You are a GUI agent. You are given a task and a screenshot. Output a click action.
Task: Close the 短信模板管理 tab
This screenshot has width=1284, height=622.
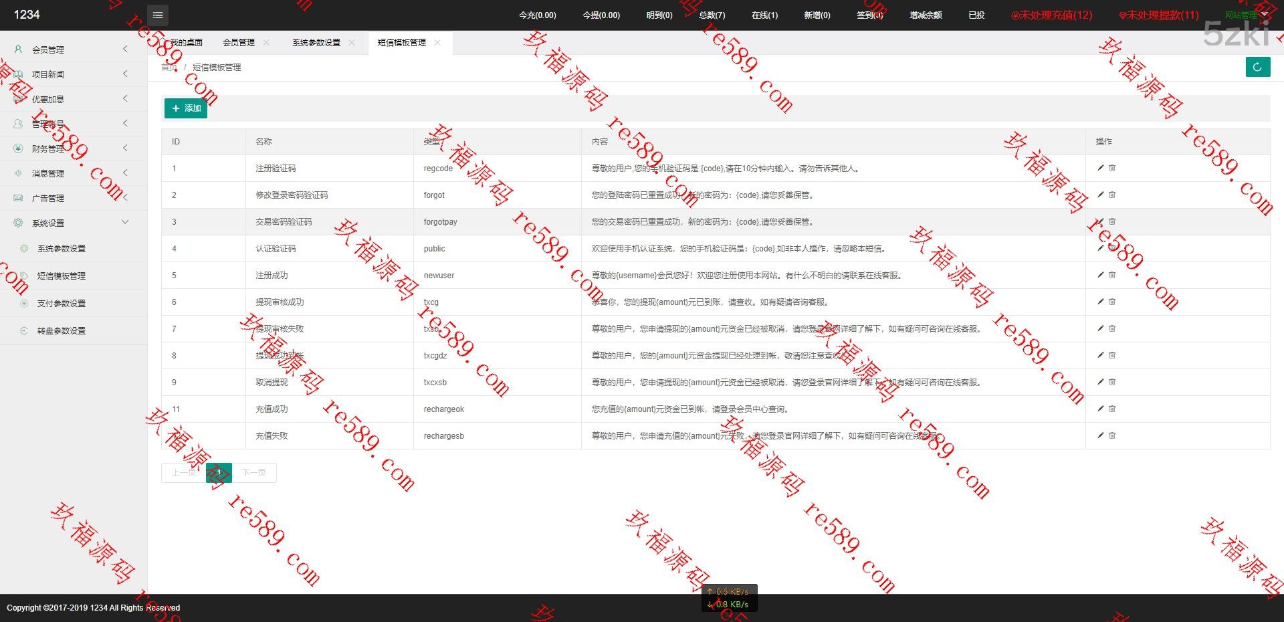437,43
